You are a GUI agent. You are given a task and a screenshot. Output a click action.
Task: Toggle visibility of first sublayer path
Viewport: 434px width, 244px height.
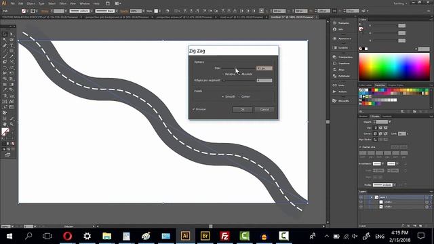pyautogui.click(x=361, y=202)
